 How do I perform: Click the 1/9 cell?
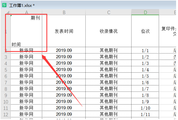(x=145, y=102)
